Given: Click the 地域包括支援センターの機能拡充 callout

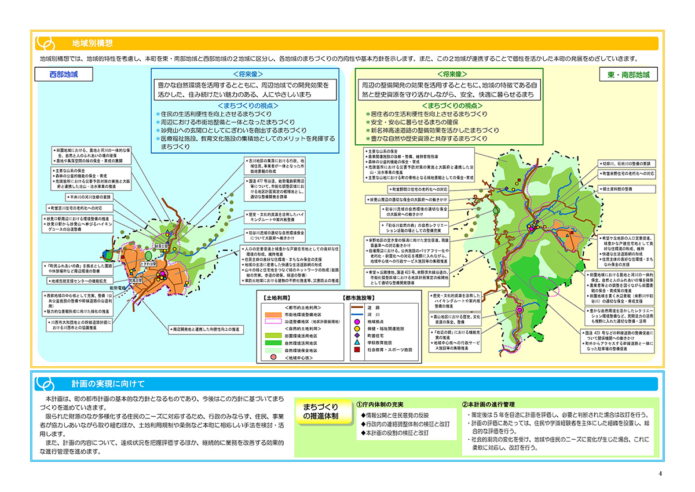Looking at the screenshot, I should [x=81, y=282].
